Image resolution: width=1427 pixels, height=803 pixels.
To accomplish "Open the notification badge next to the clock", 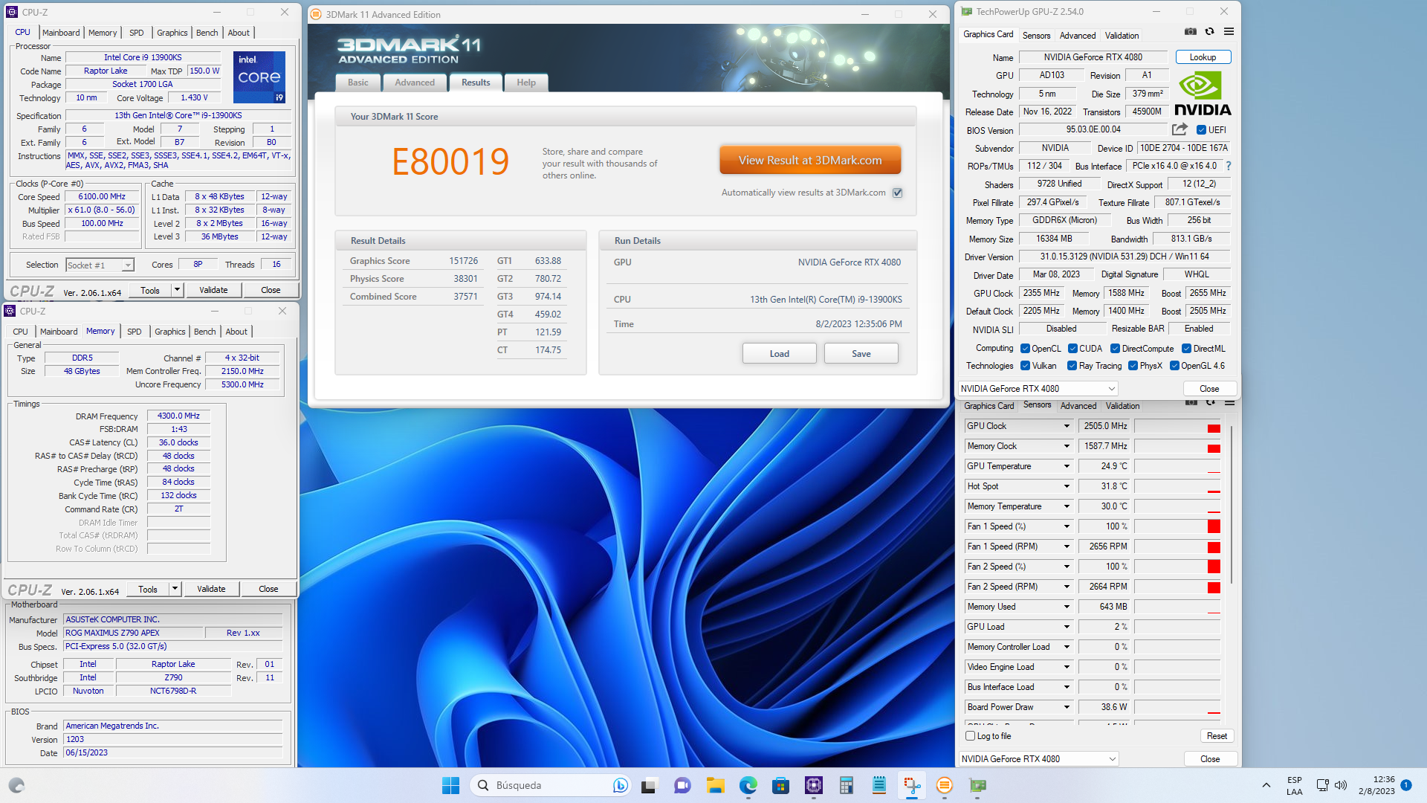I will tap(1406, 785).
